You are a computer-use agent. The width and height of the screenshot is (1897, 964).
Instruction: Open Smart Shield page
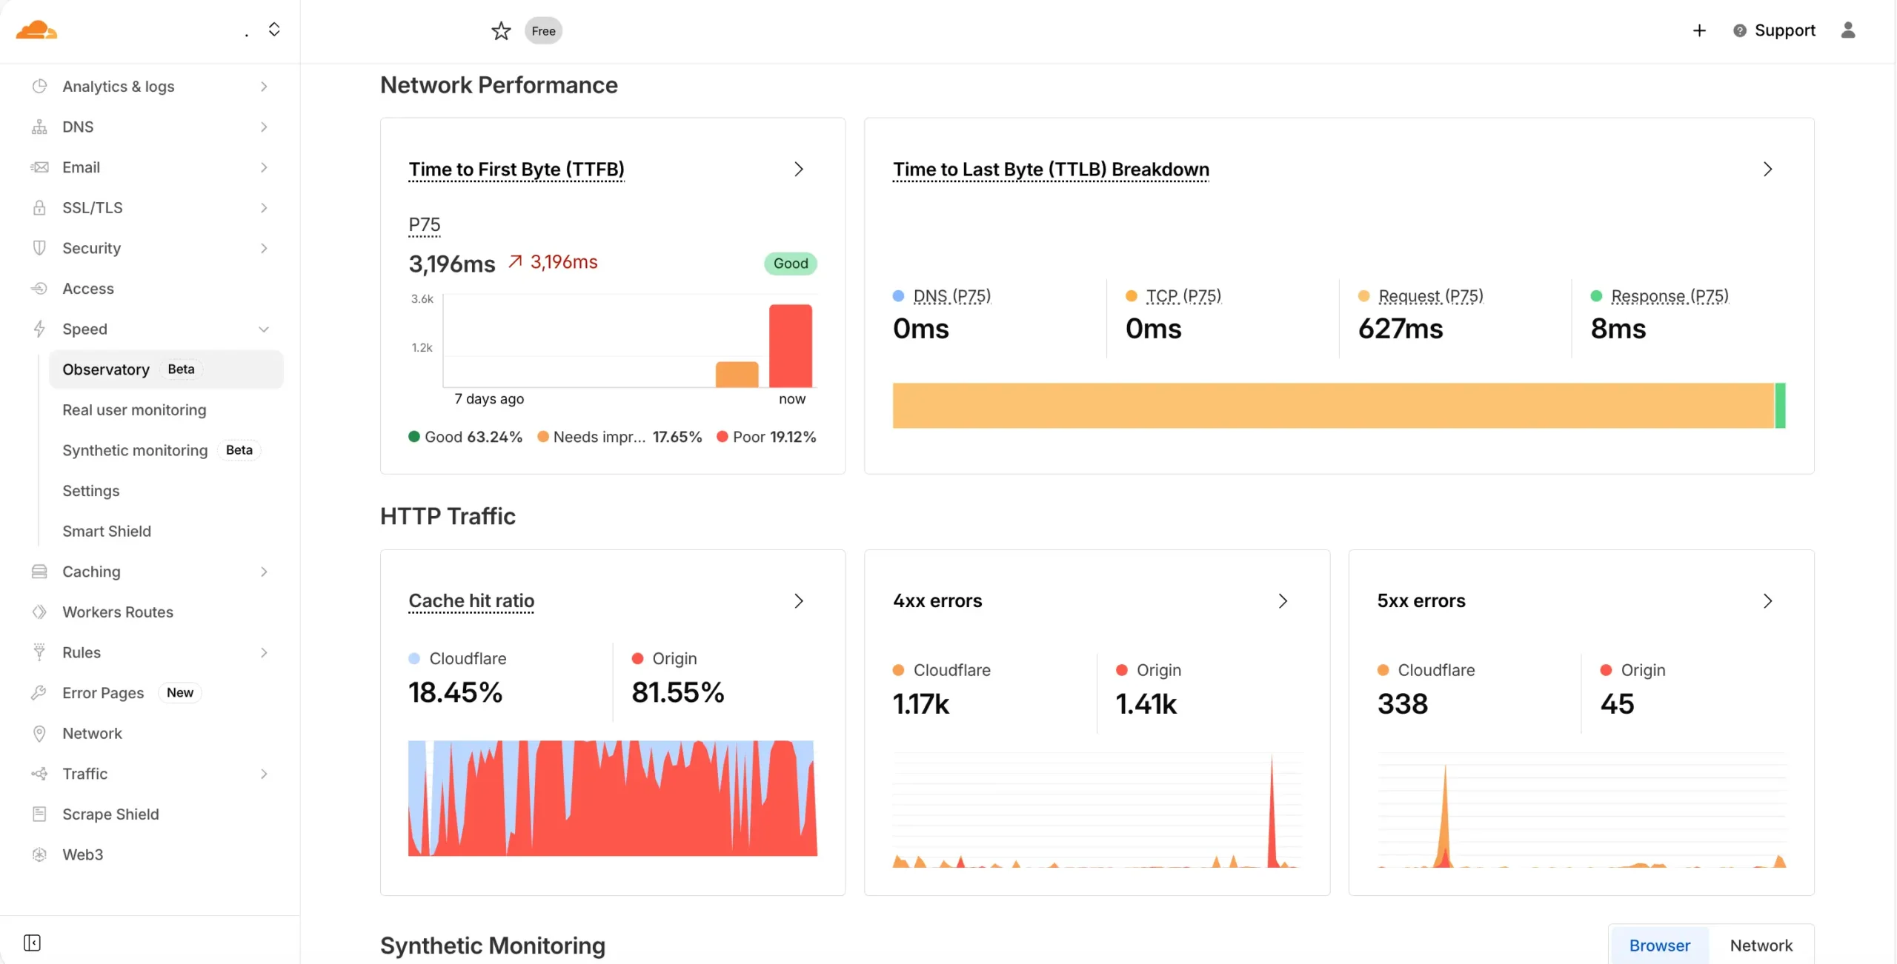point(107,531)
